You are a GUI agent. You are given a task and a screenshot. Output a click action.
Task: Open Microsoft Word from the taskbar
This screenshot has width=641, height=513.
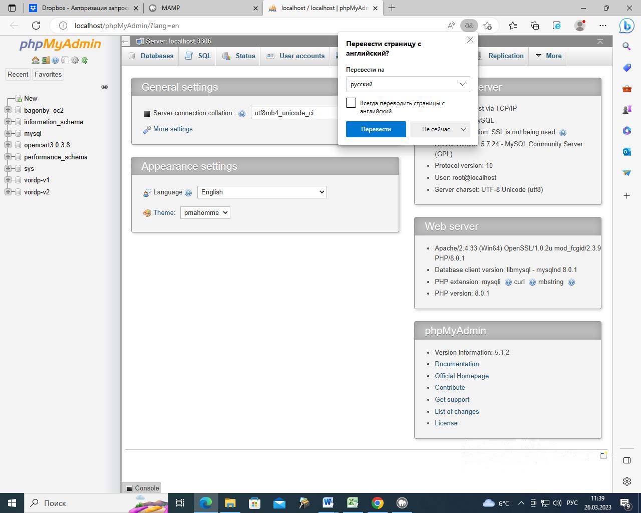point(328,502)
